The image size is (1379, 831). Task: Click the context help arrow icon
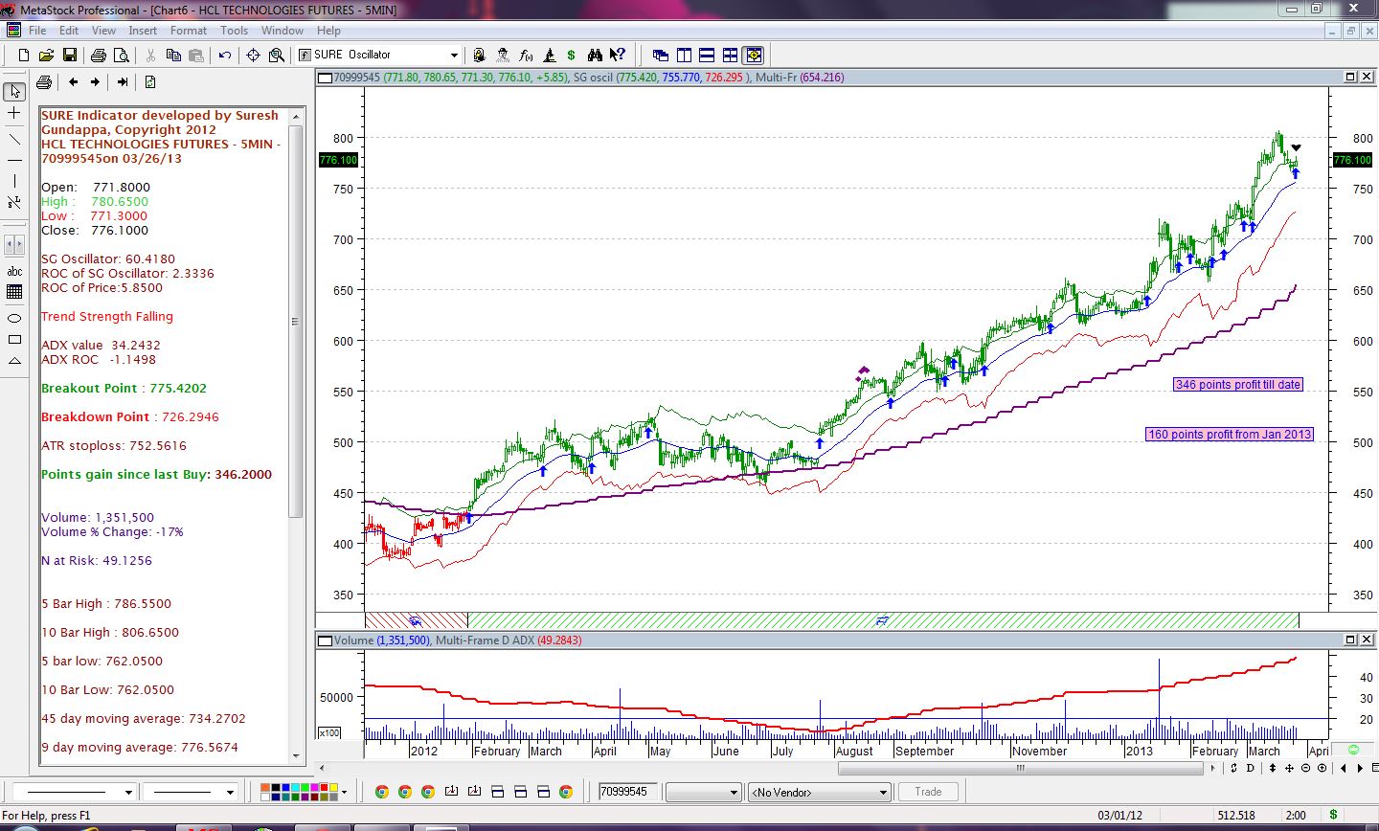click(618, 56)
